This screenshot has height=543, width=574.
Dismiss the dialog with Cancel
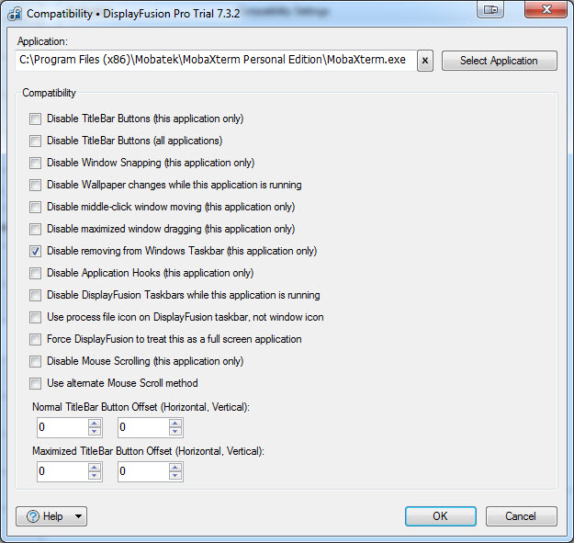point(521,516)
